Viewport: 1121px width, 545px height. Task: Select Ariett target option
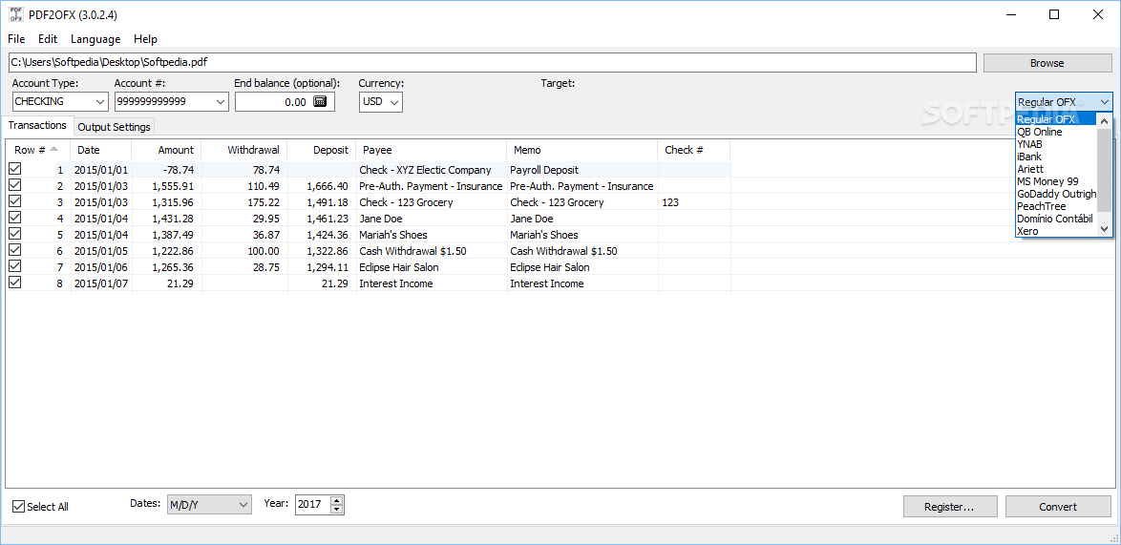coord(1056,169)
